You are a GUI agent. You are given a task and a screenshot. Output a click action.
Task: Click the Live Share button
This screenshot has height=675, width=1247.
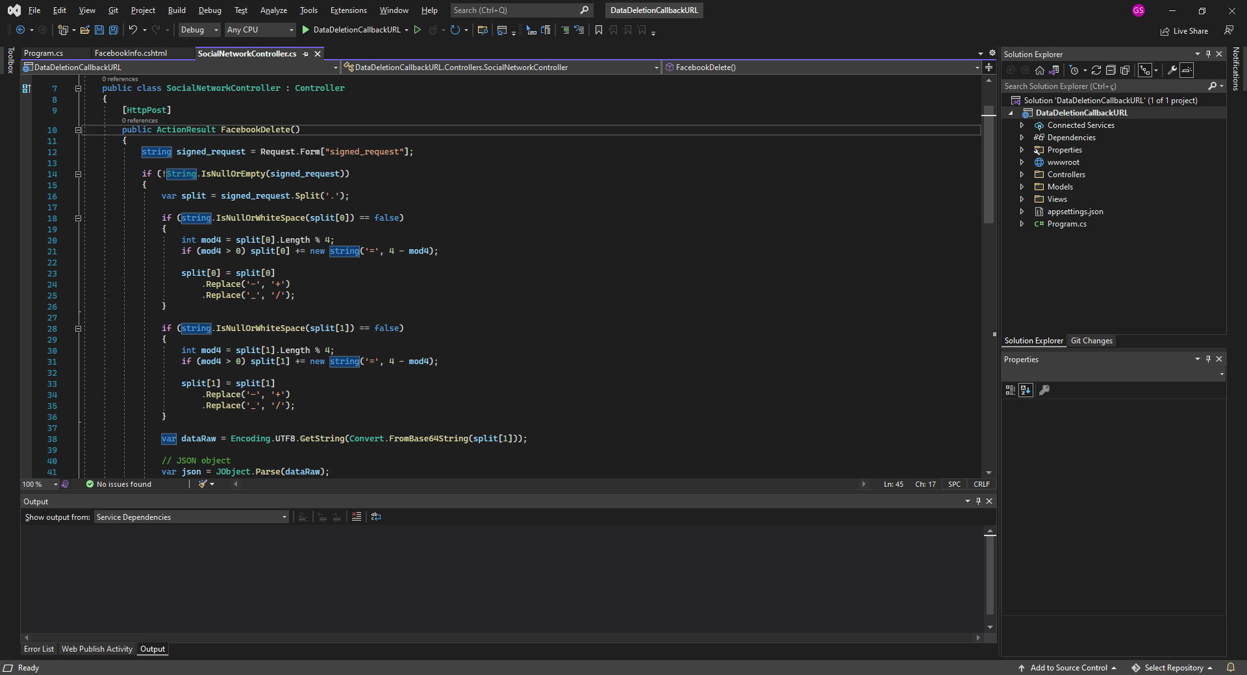[x=1184, y=31]
